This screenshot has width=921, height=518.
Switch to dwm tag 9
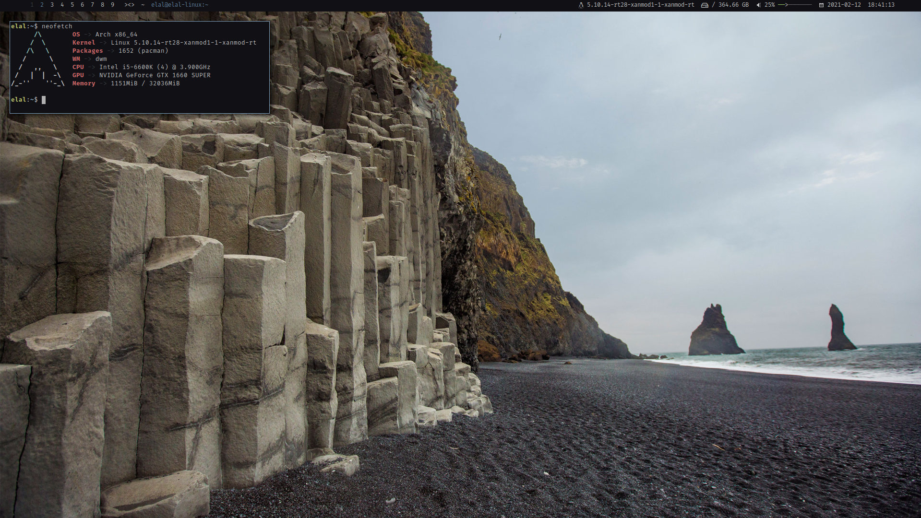(x=112, y=5)
